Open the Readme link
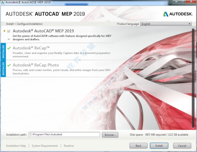Image resolution: width=197 pixels, height=152 pixels. click(69, 146)
